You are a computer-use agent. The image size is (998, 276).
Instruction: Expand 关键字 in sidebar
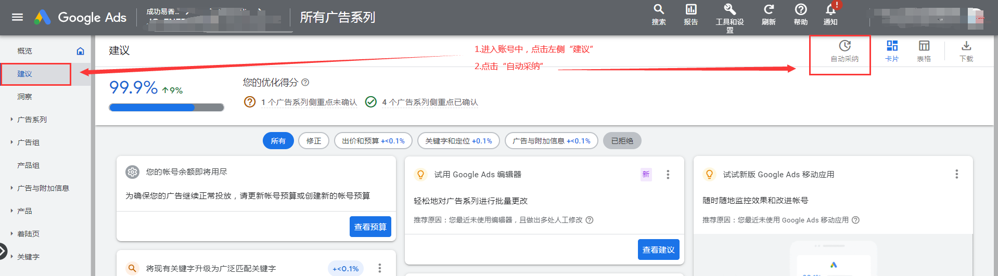pyautogui.click(x=12, y=256)
